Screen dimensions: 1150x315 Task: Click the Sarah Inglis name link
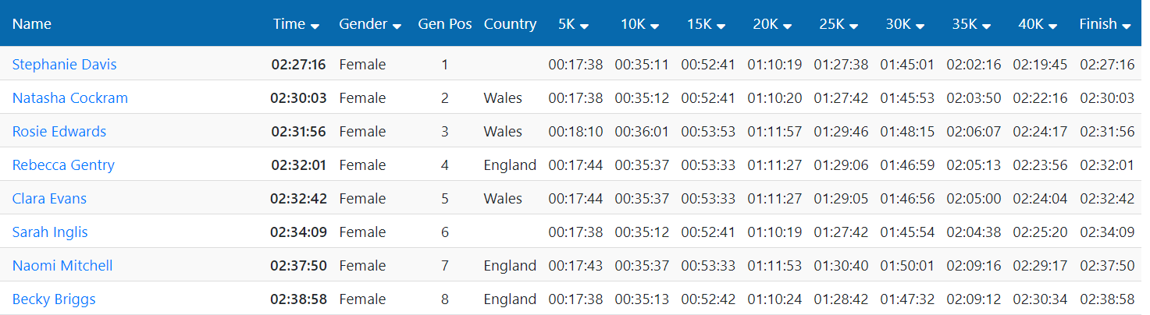pyautogui.click(x=50, y=232)
